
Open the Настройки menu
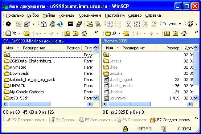coord(115,15)
